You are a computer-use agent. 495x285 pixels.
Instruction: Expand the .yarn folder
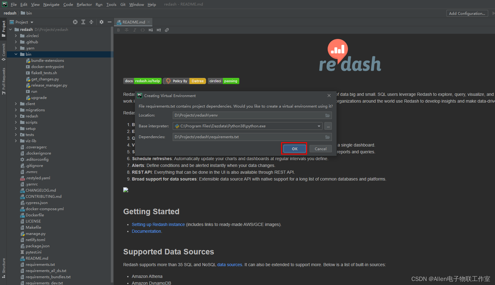pos(16,48)
